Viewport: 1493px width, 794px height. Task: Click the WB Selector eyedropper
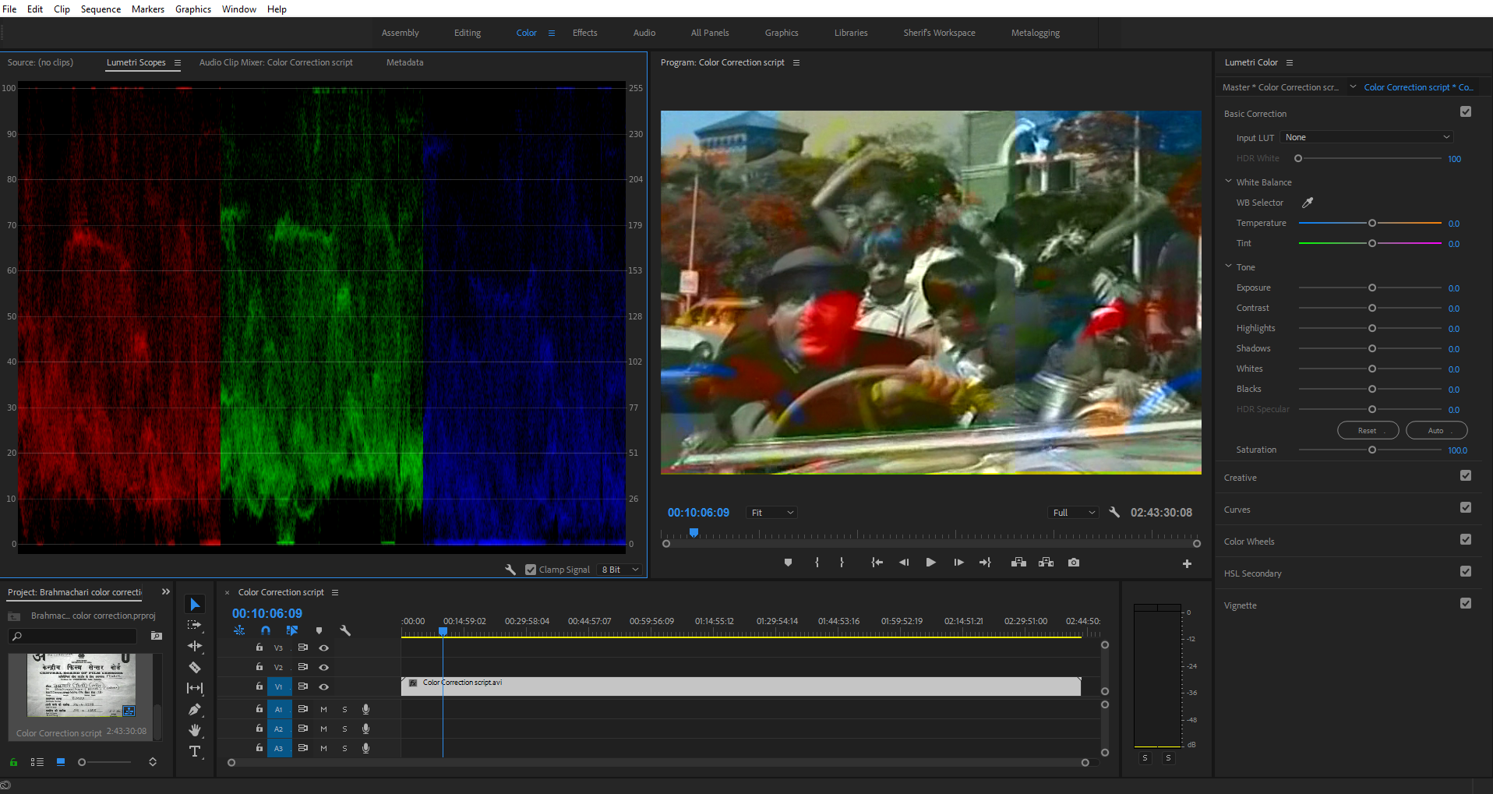[1308, 203]
